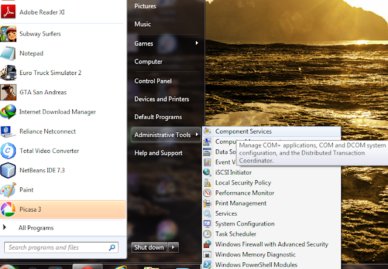388x269 pixels.
Task: Open Internet Download Manager icon
Action: pyautogui.click(x=8, y=112)
